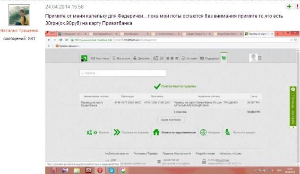This screenshot has width=300, height=174.
Task: Open the История menu item
Action: pyautogui.click(x=189, y=58)
